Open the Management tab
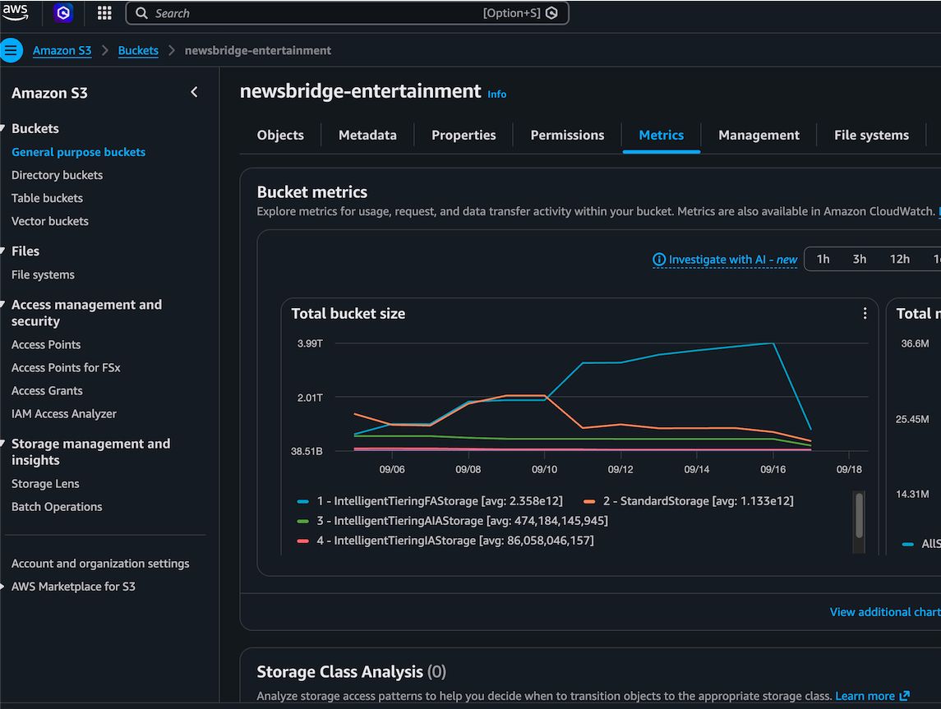This screenshot has height=709, width=941. tap(759, 135)
